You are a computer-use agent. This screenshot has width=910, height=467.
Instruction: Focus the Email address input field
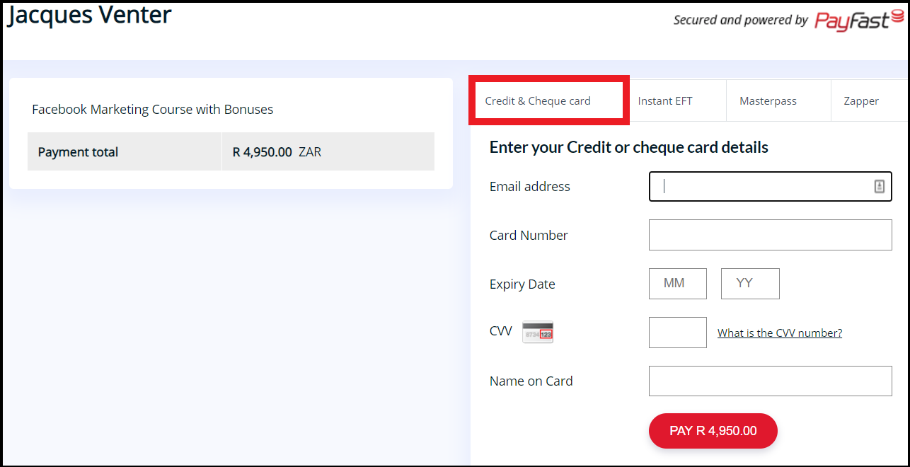tap(770, 186)
